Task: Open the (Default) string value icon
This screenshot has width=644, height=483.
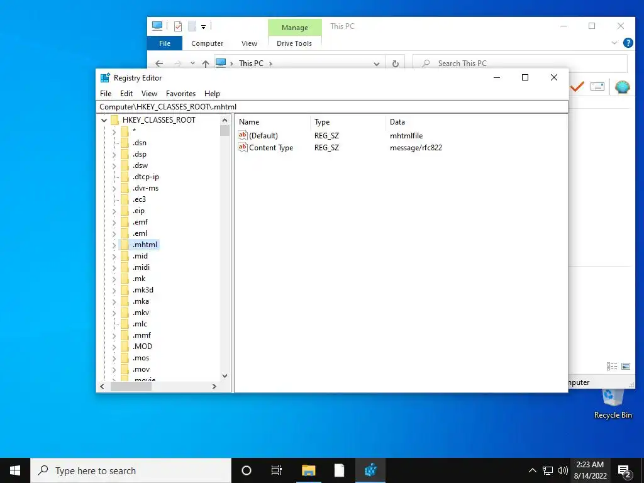Action: (243, 135)
